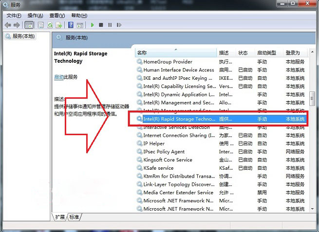Go forward with the right arrow toolbar icon
The image size is (319, 232).
[17, 25]
